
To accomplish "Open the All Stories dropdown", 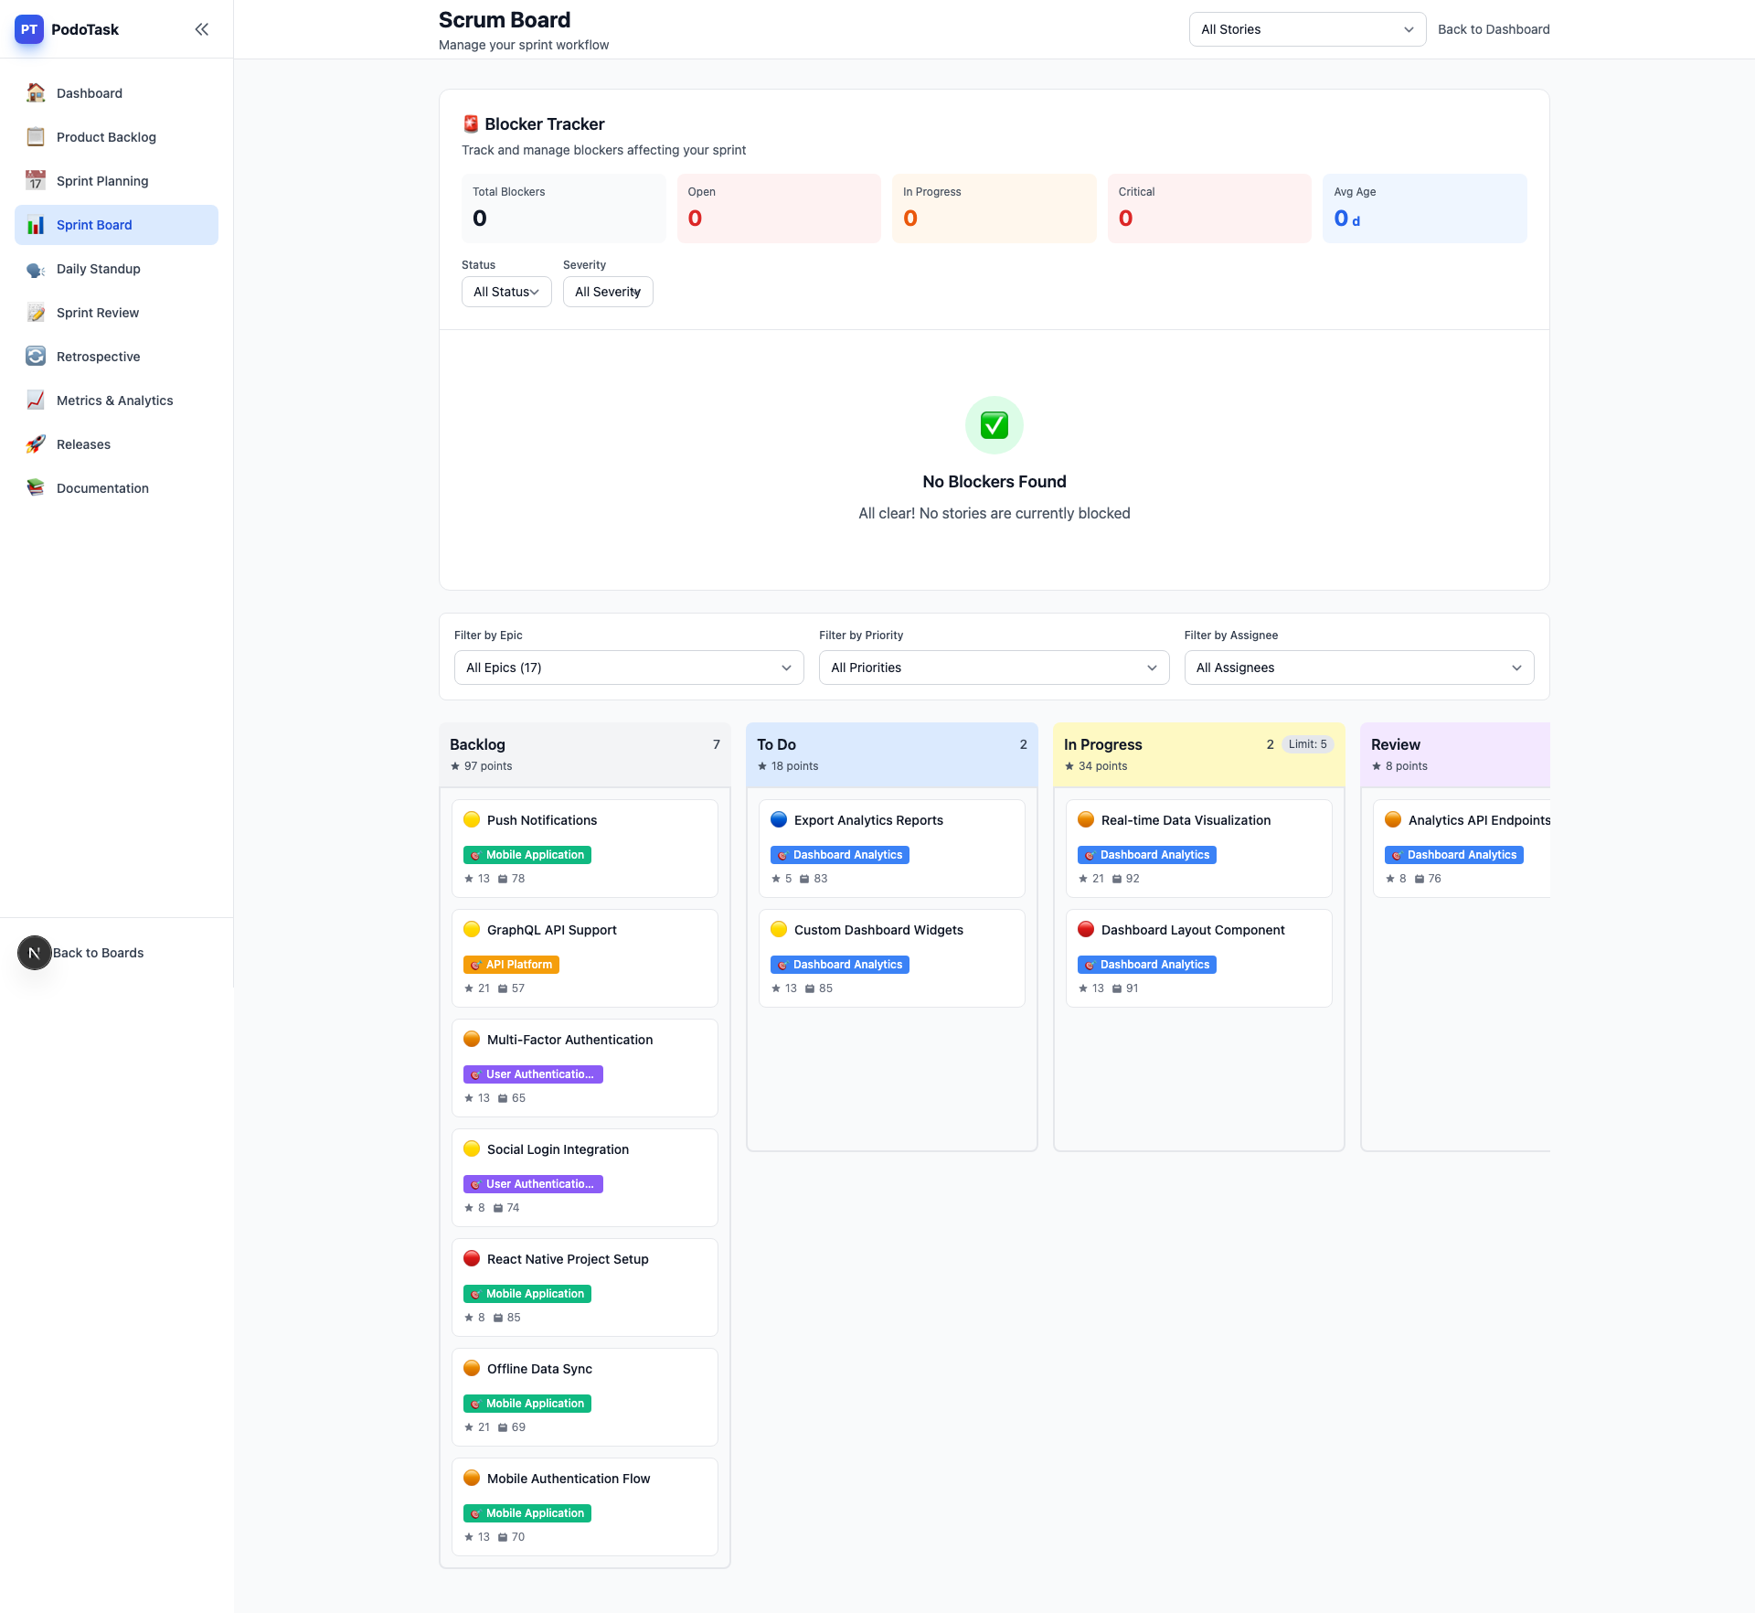I will 1307,29.
